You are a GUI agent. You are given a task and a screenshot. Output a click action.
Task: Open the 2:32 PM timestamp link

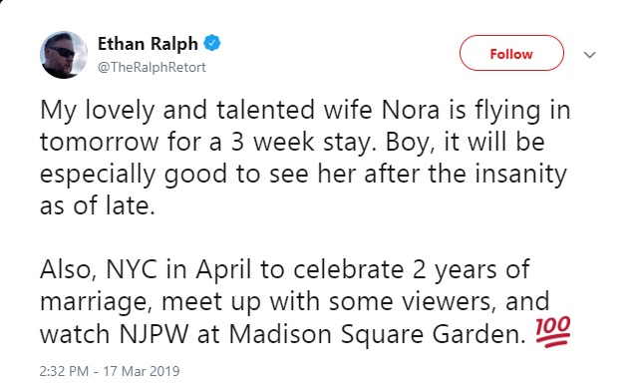pos(64,371)
